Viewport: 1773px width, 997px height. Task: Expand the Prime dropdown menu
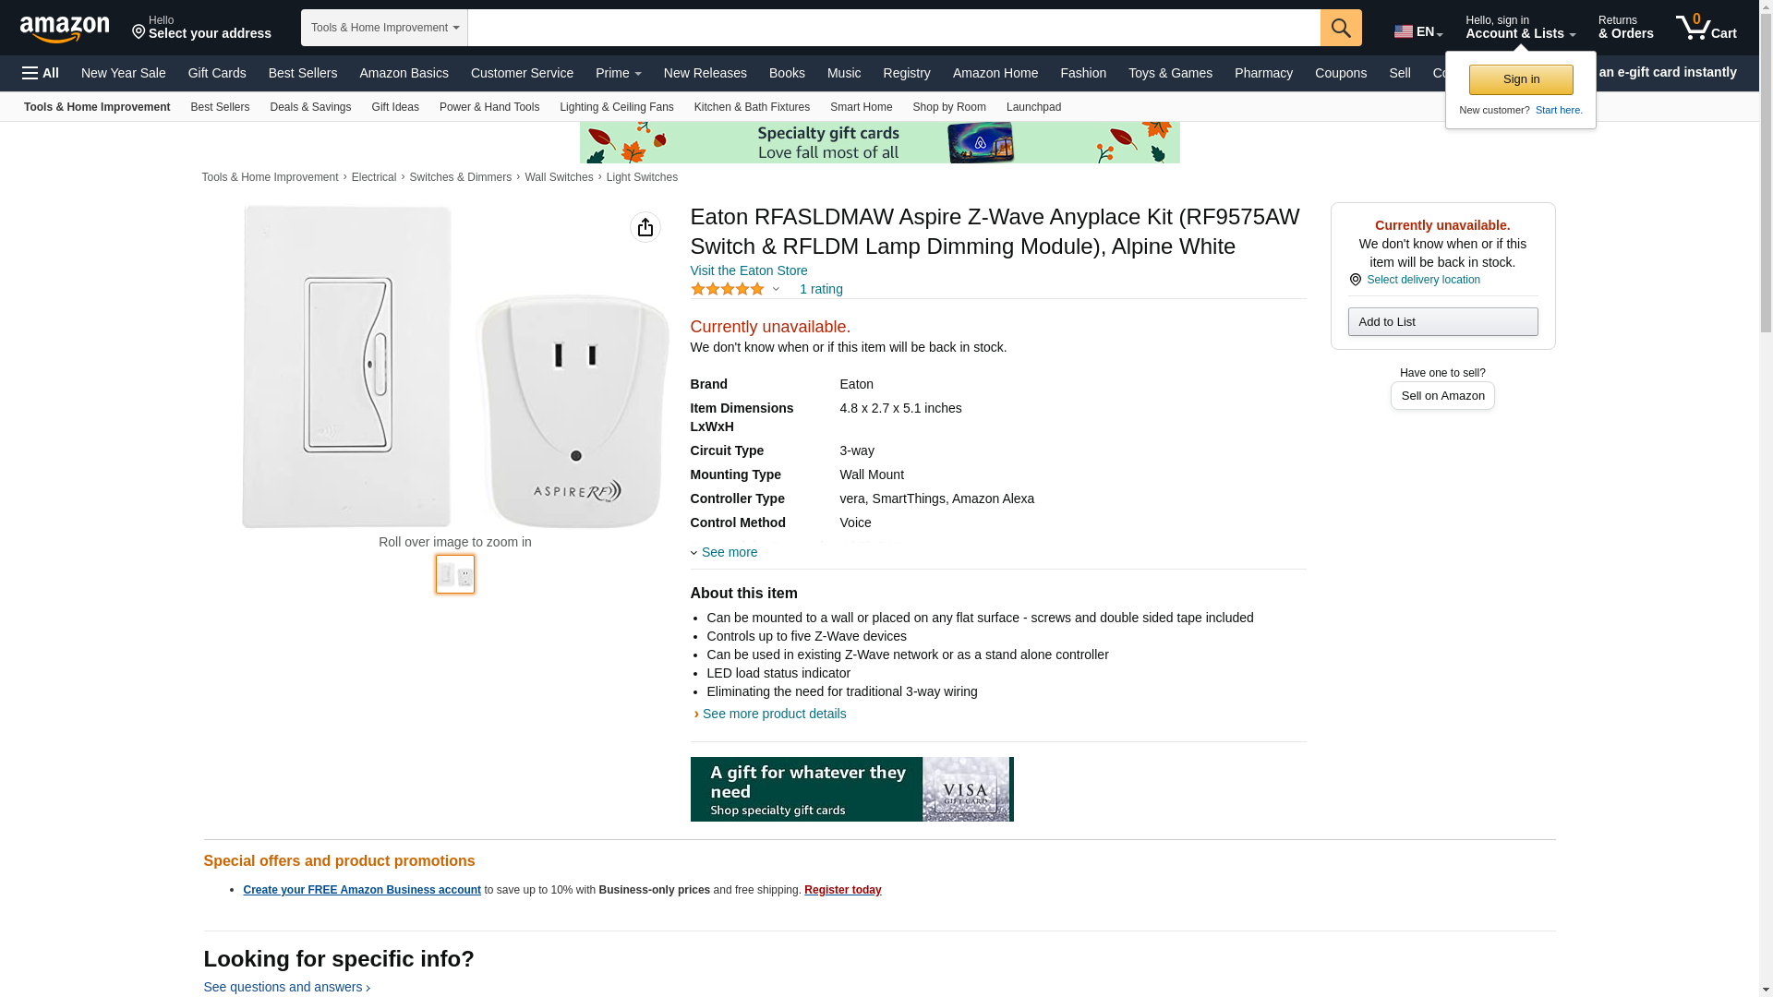618,73
